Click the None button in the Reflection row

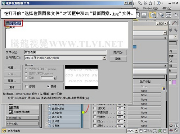pos(144,126)
